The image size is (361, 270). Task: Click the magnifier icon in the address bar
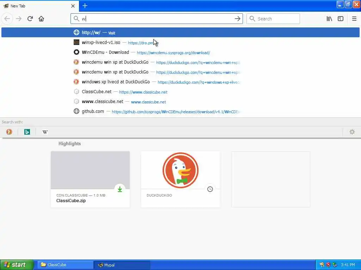tap(77, 19)
